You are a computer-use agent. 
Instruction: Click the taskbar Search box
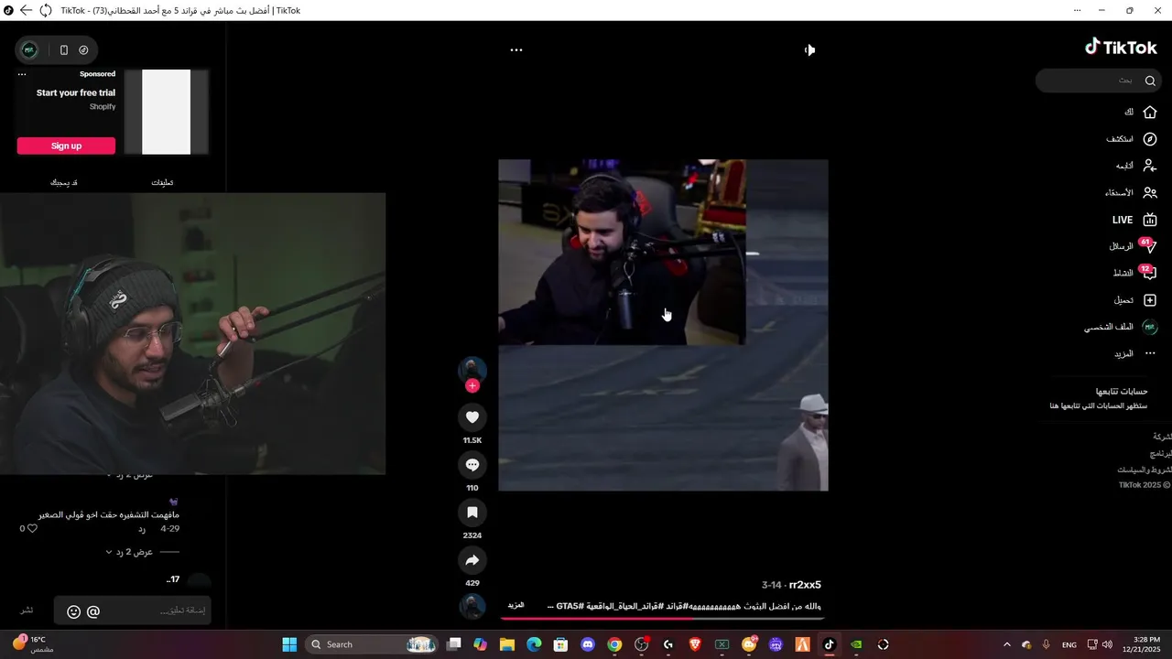(370, 644)
